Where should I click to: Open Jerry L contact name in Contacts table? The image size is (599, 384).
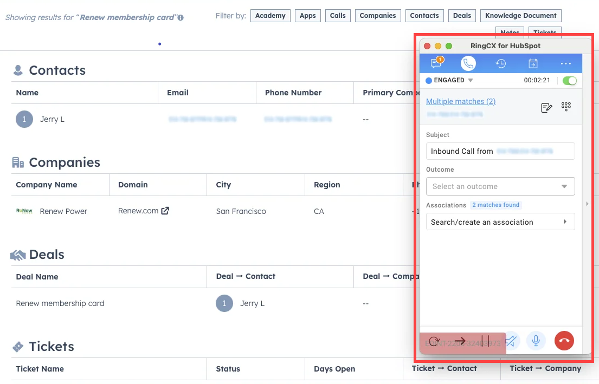(x=53, y=119)
